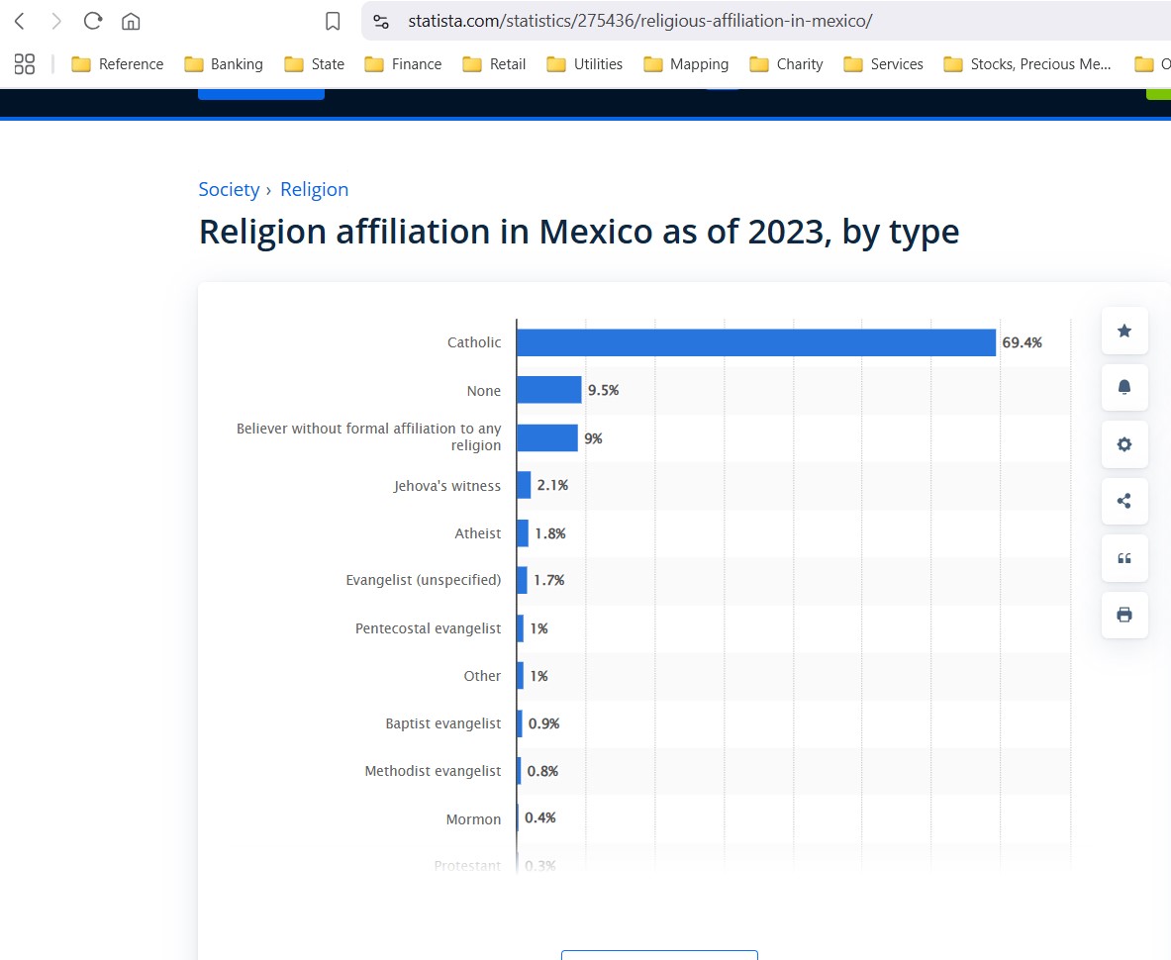
Task: Click the browser home icon
Action: pos(131,21)
